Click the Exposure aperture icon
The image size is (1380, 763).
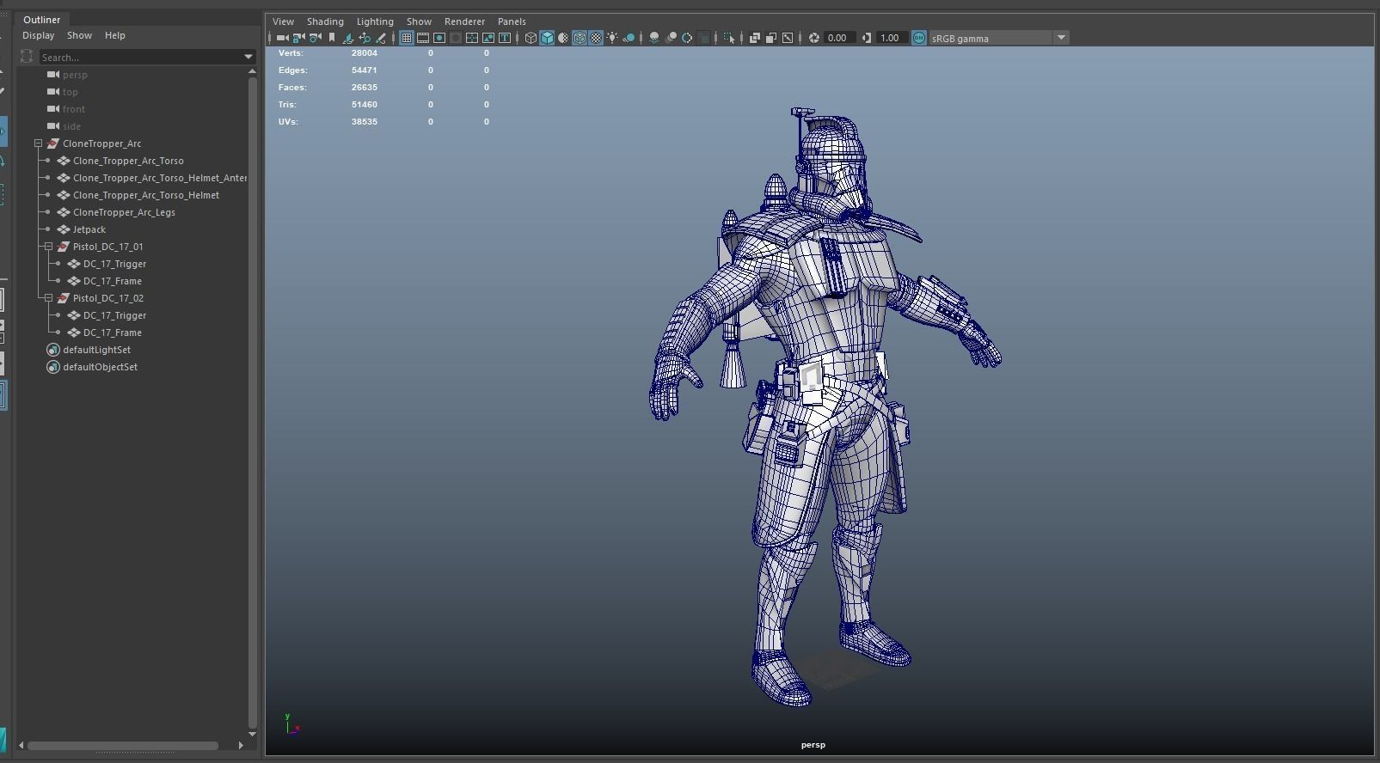[814, 38]
